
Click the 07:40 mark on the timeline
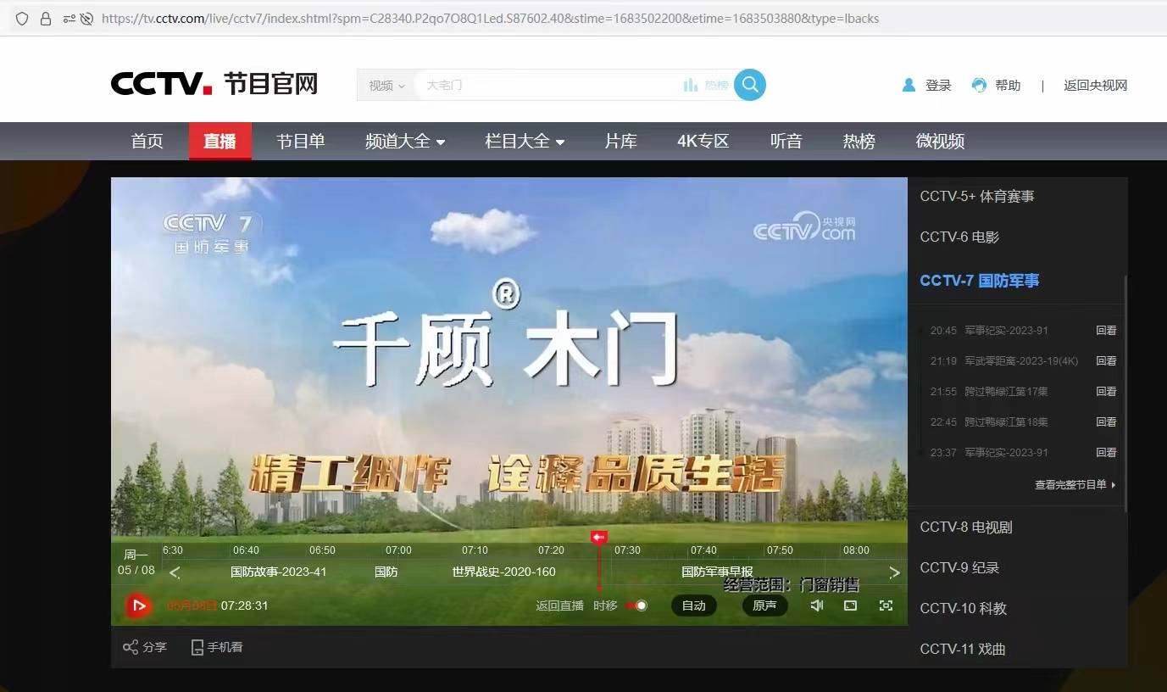pos(703,550)
